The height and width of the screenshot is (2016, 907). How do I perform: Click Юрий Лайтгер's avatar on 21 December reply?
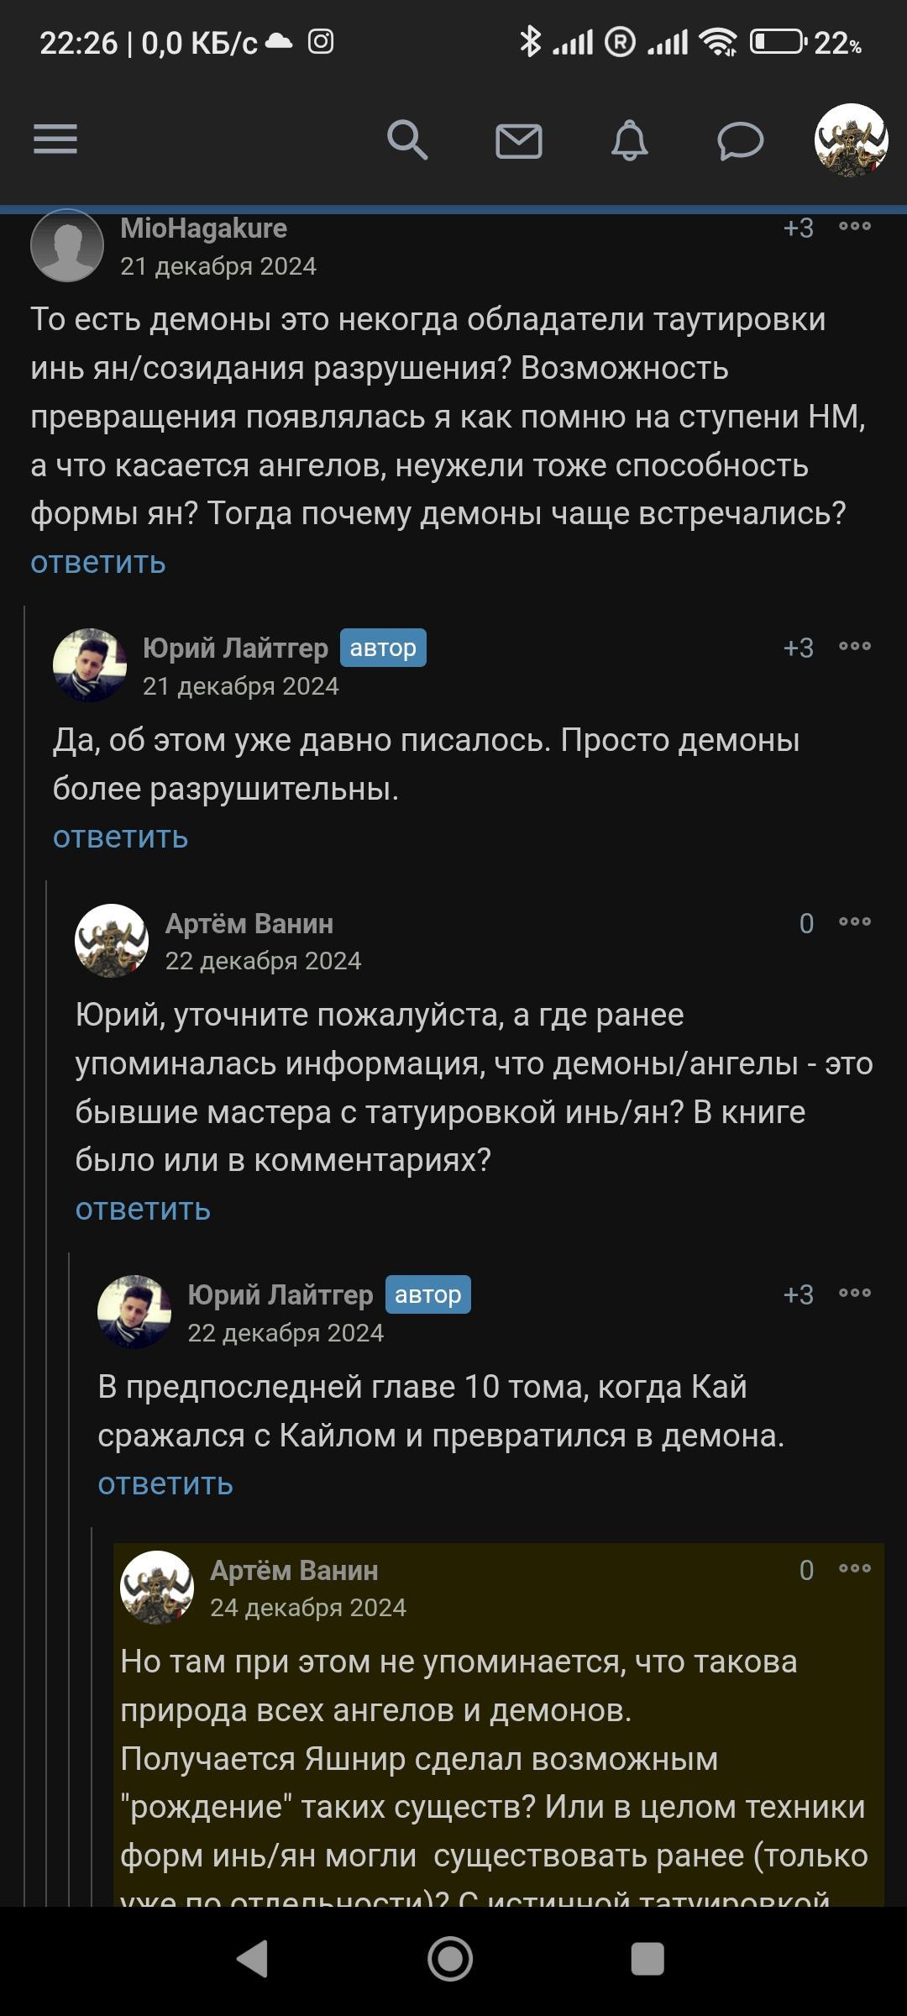(90, 665)
